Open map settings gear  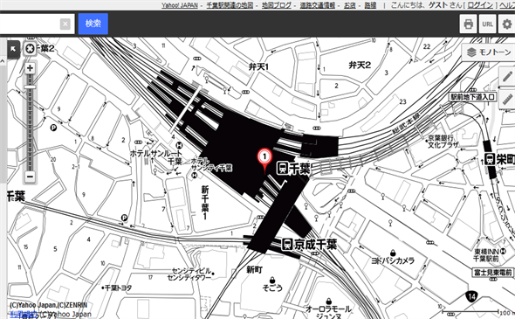(x=507, y=24)
